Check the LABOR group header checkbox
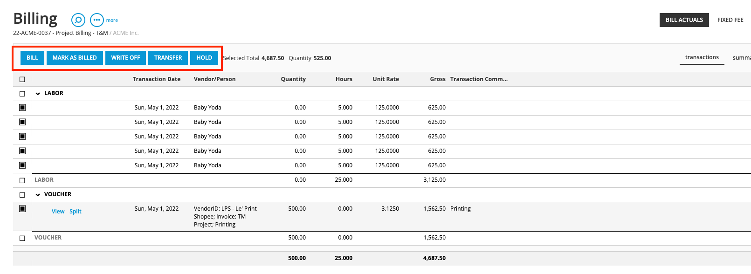This screenshot has width=751, height=274. [22, 94]
